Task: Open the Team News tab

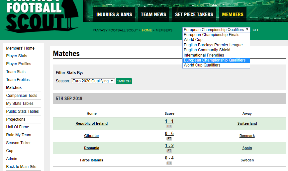Action: pos(153,15)
